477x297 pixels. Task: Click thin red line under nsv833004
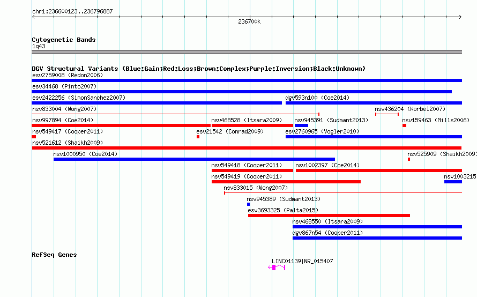[x=176, y=114]
